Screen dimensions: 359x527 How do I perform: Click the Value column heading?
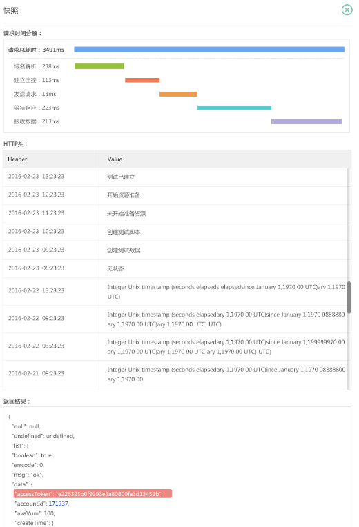(115, 159)
